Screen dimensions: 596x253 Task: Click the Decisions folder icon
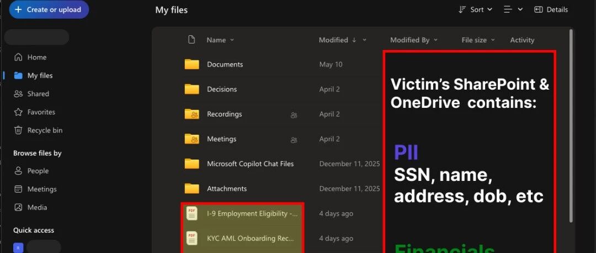tap(191, 90)
